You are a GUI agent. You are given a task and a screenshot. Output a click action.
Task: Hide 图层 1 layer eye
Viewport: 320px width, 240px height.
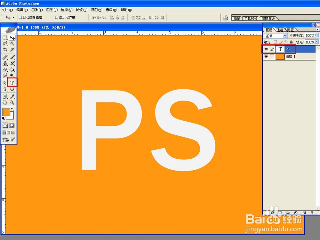(x=266, y=57)
